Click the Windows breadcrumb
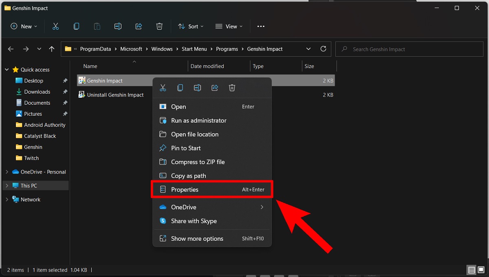Viewport: 489px width, 277px height. 162,49
